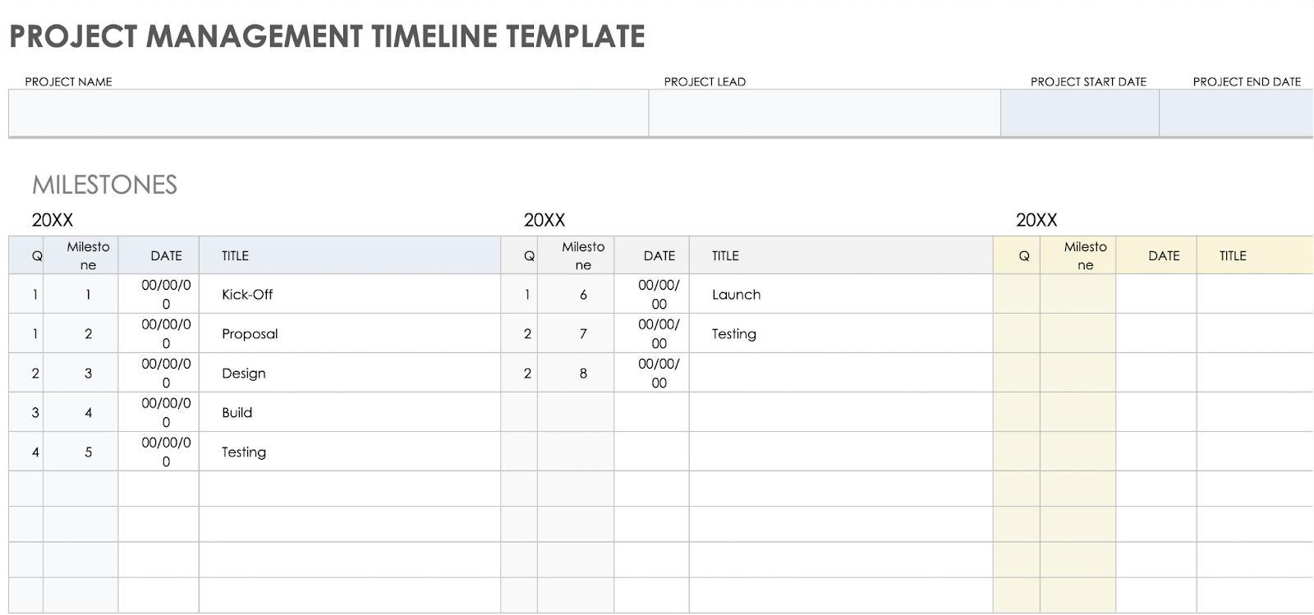Select the milestone number 4 cell

(x=88, y=412)
